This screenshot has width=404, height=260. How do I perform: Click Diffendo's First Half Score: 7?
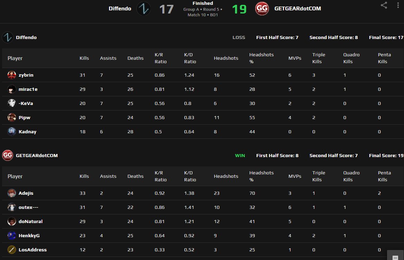(277, 38)
